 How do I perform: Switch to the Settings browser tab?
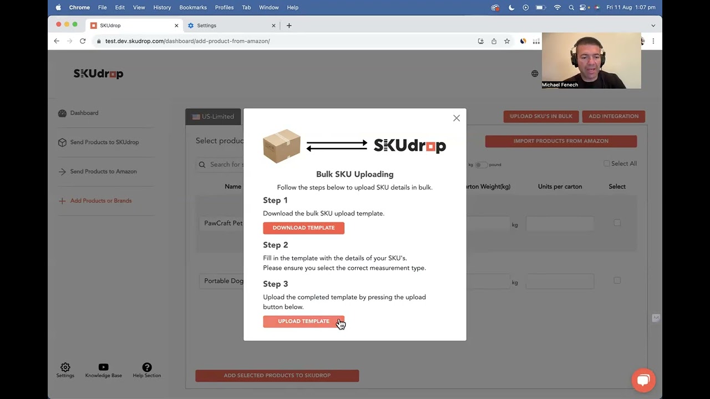pyautogui.click(x=232, y=25)
